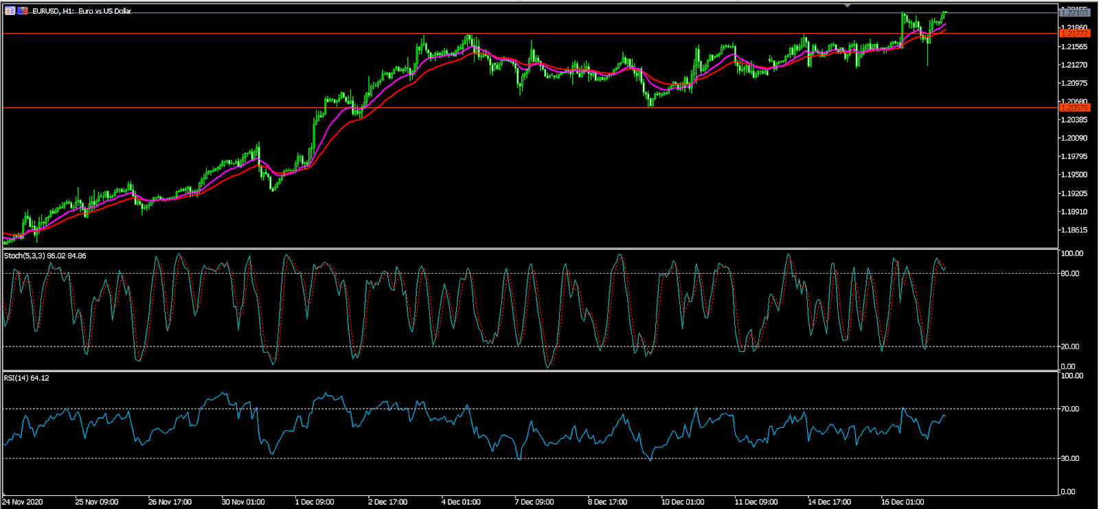The image size is (1099, 509).
Task: Click the Stochastic 80.00 level label
Action: coord(1070,274)
